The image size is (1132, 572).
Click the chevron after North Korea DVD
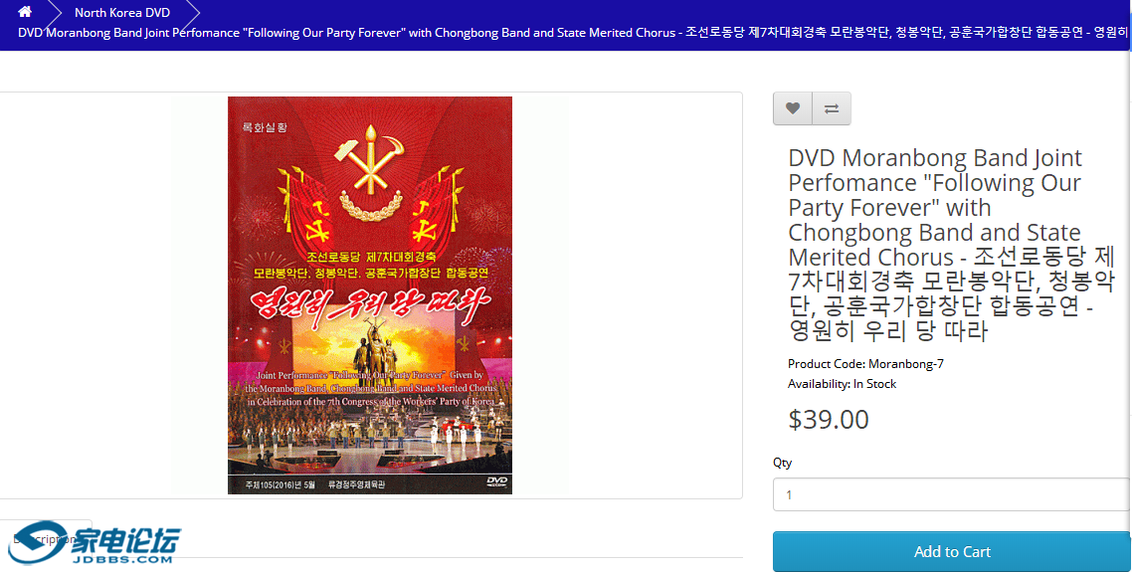[191, 12]
